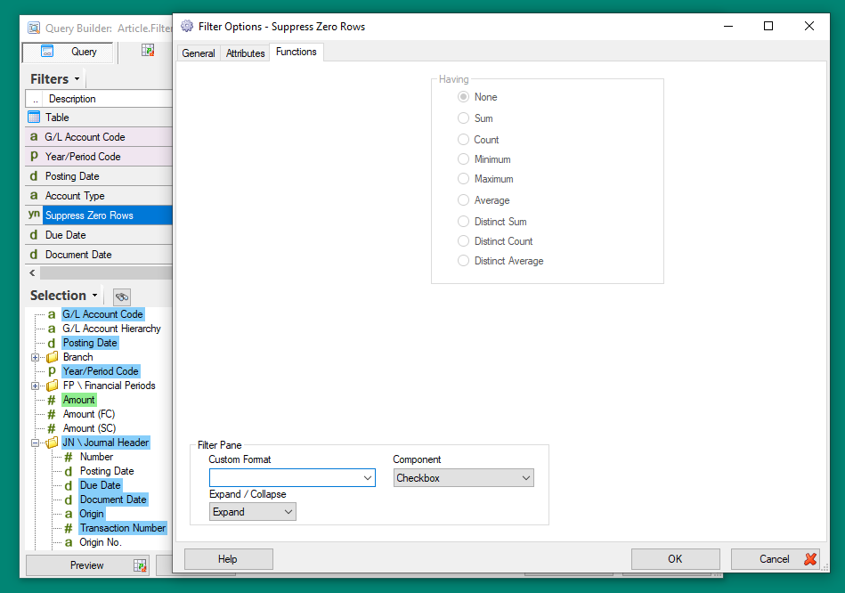Switch to the General tab
845x593 pixels.
[199, 53]
